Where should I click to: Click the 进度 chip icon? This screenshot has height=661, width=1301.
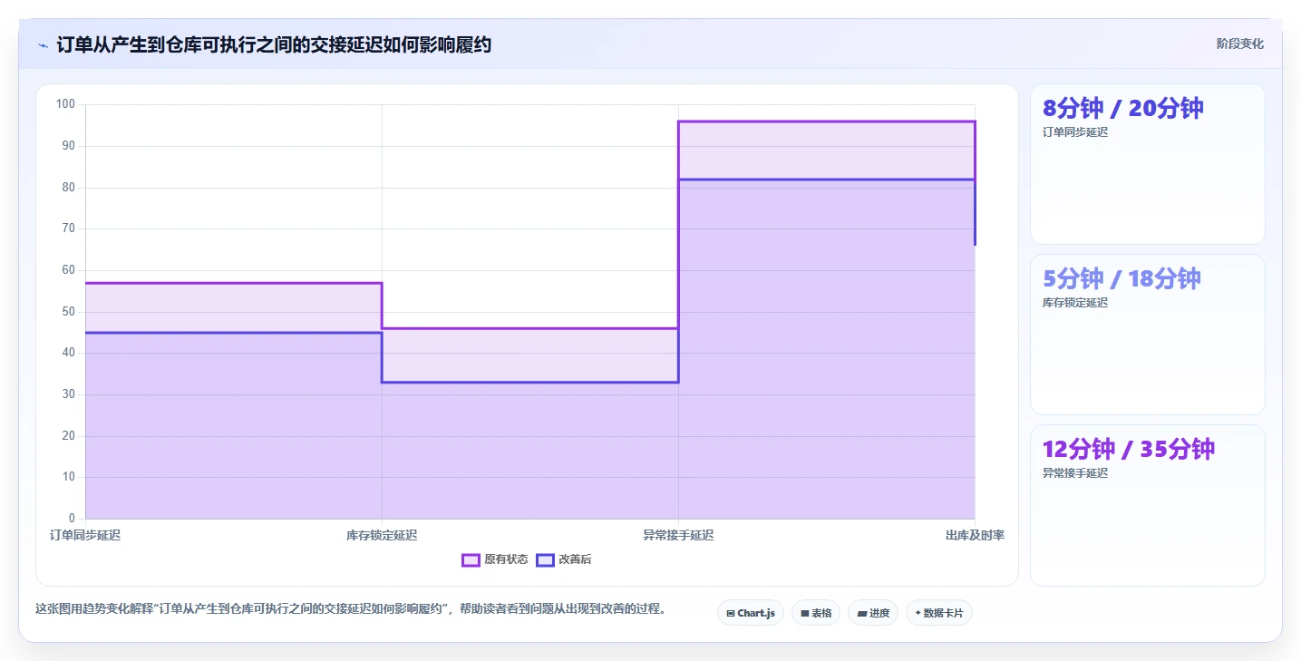[861, 614]
